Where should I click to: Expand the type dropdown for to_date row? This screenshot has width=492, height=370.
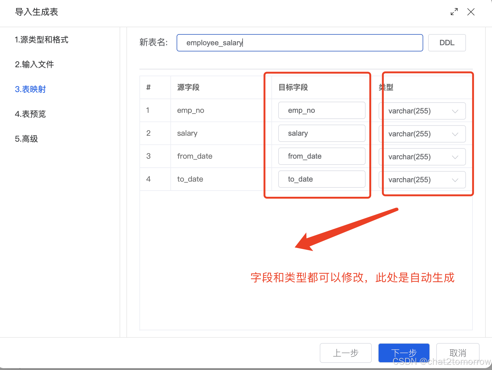[x=422, y=180]
